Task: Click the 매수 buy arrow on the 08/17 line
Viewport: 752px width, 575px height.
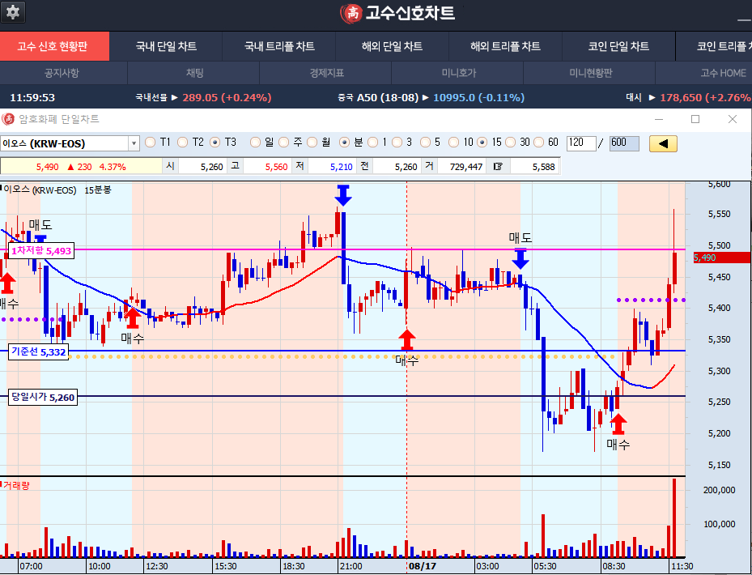Action: point(406,340)
